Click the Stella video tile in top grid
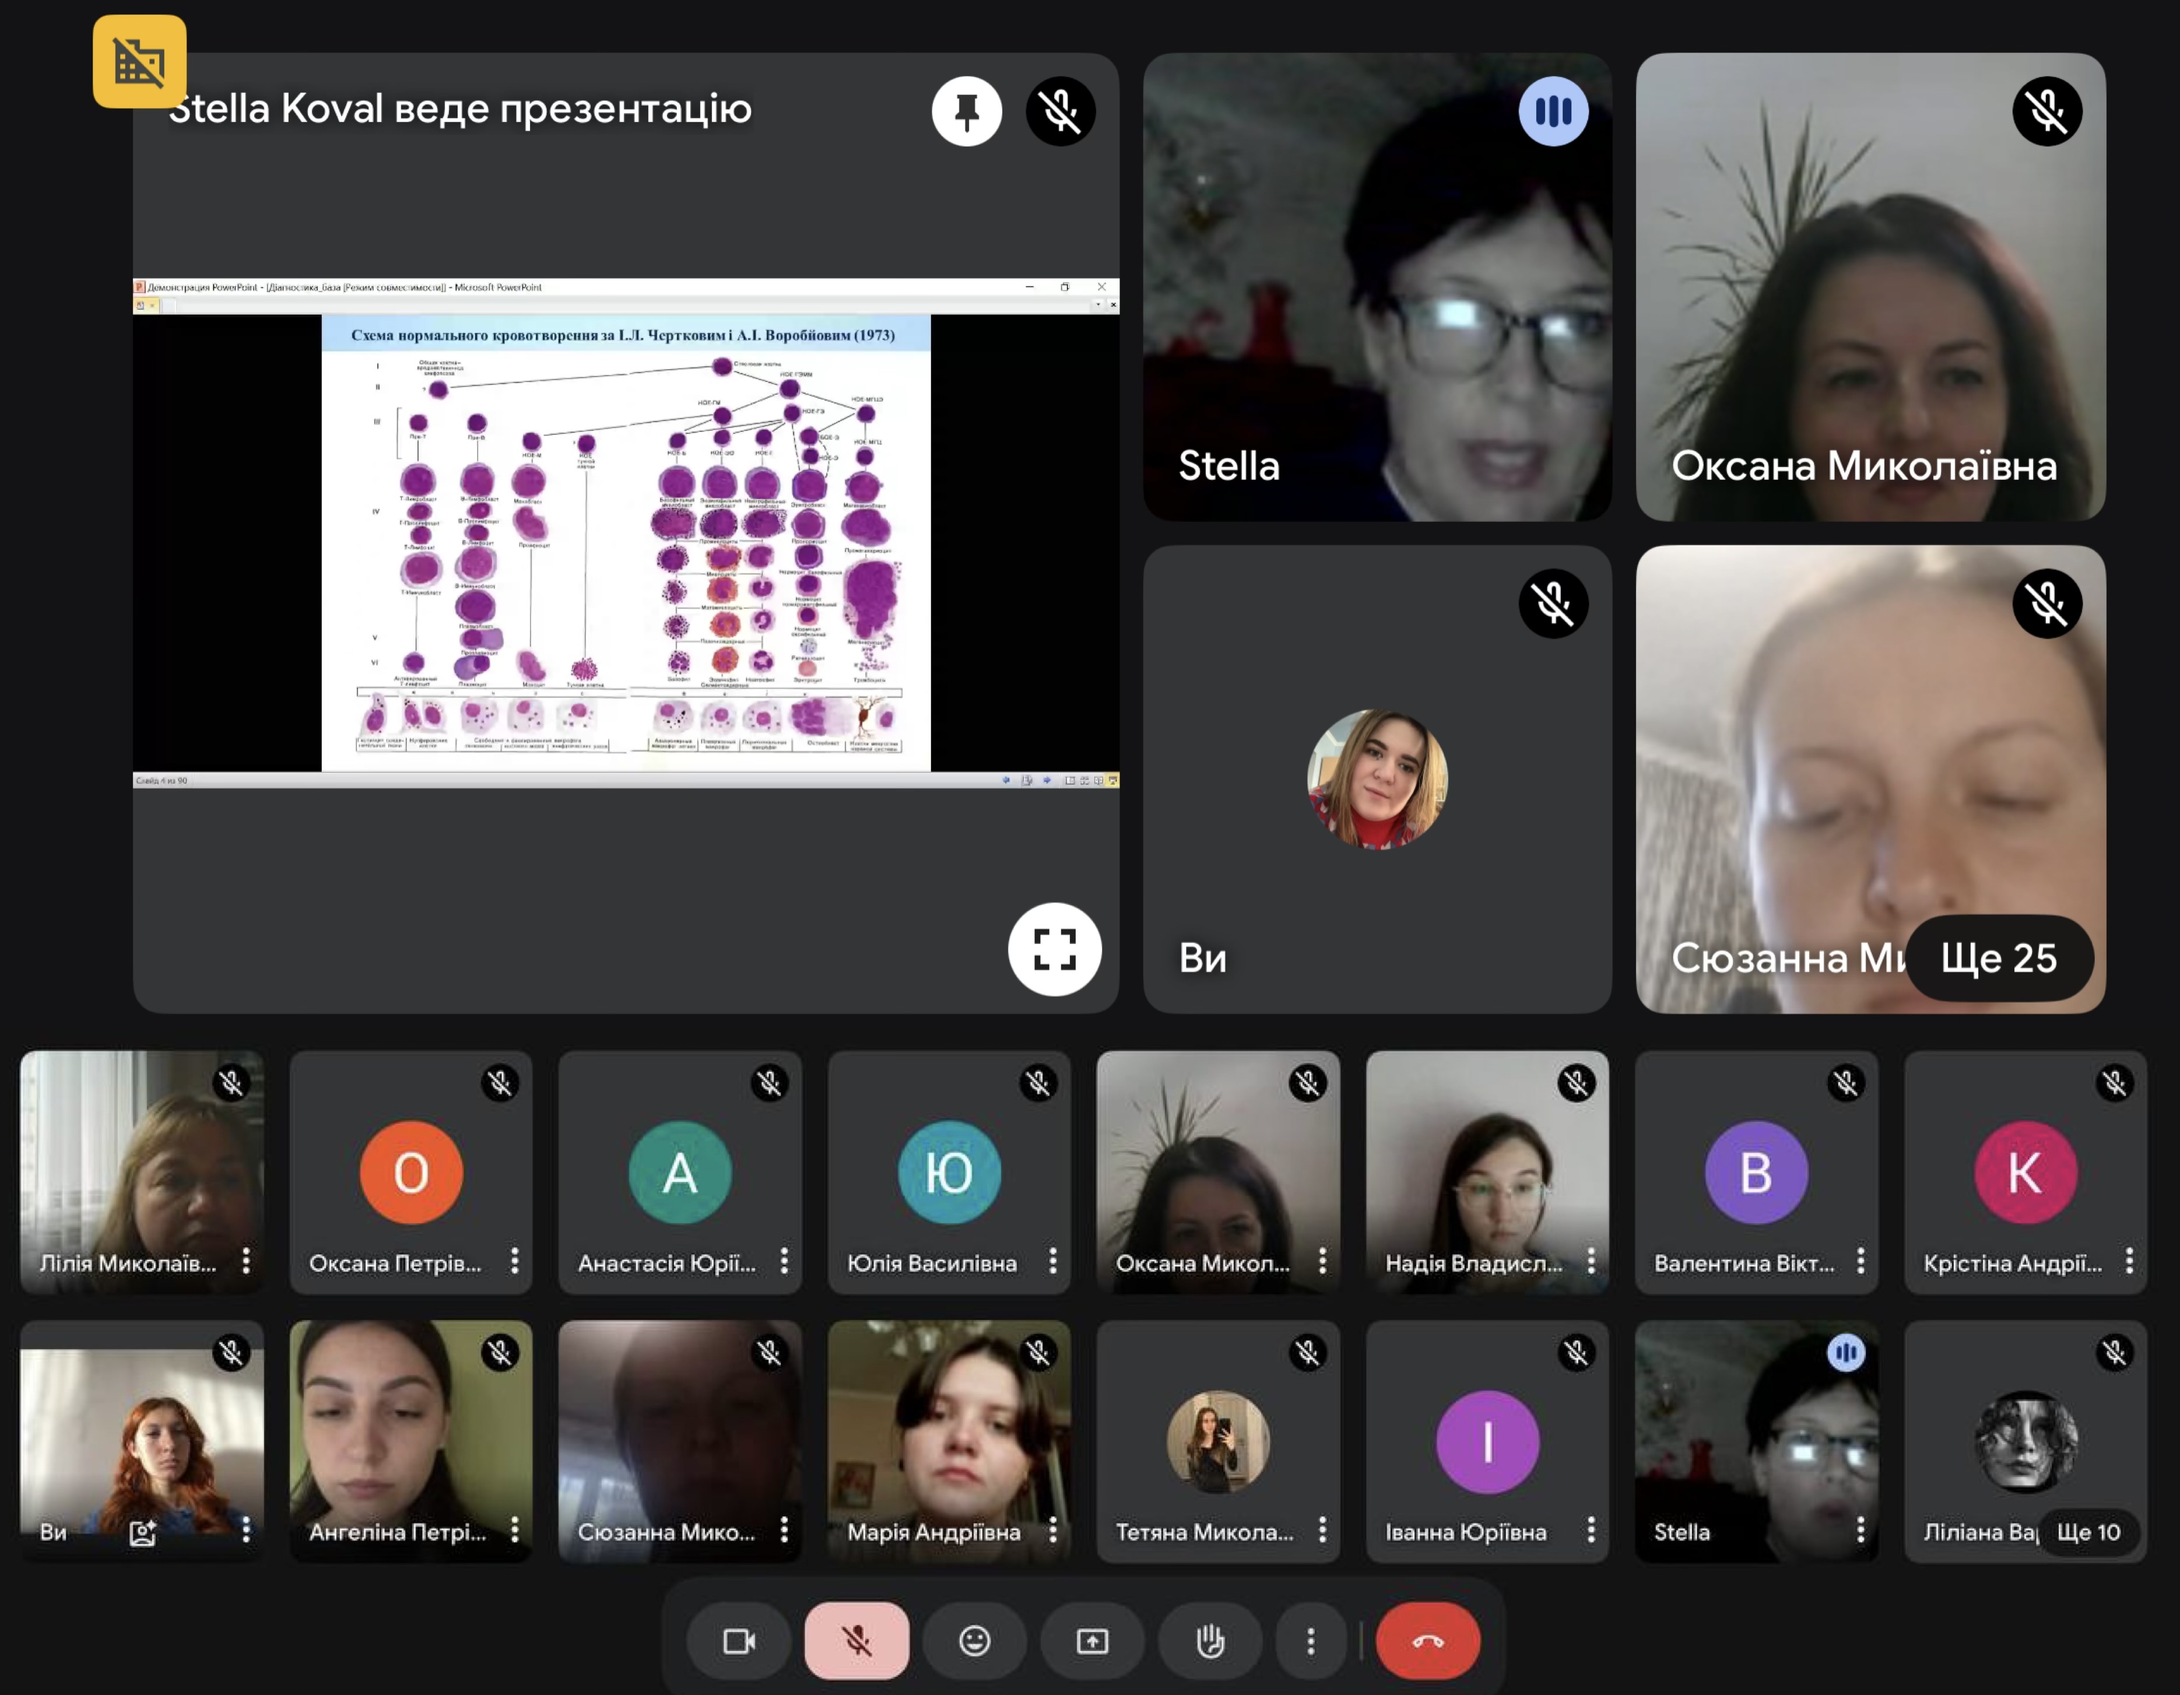This screenshot has width=2180, height=1695. click(1378, 286)
